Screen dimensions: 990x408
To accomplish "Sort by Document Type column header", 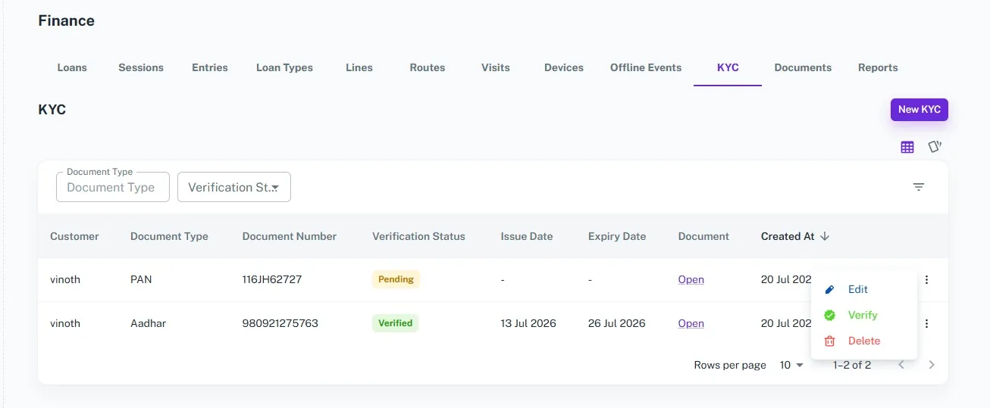I will click(169, 236).
